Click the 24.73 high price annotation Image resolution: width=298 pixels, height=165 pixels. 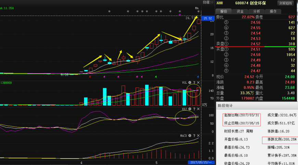click(190, 18)
